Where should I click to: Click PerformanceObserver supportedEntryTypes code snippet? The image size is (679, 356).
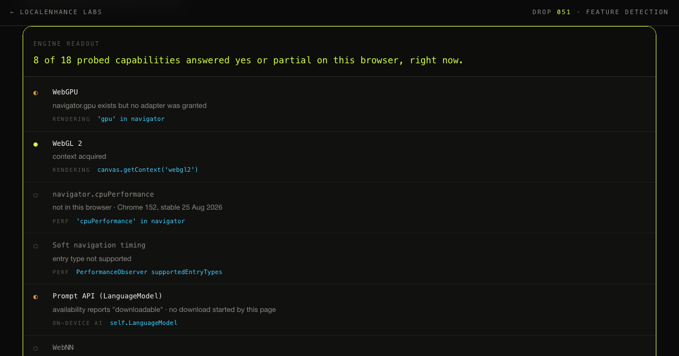[149, 272]
